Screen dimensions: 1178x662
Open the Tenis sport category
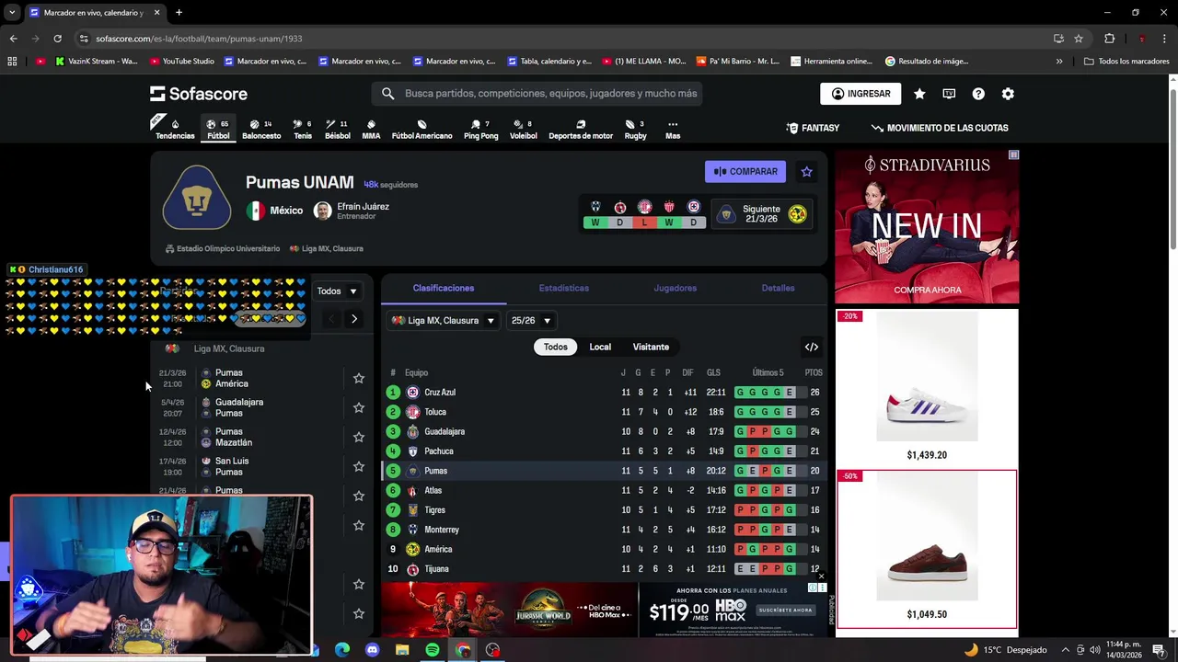pyautogui.click(x=303, y=129)
